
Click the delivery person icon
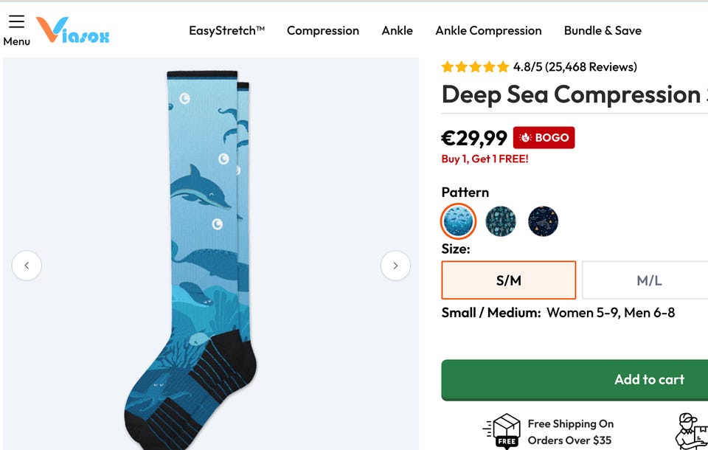point(690,430)
